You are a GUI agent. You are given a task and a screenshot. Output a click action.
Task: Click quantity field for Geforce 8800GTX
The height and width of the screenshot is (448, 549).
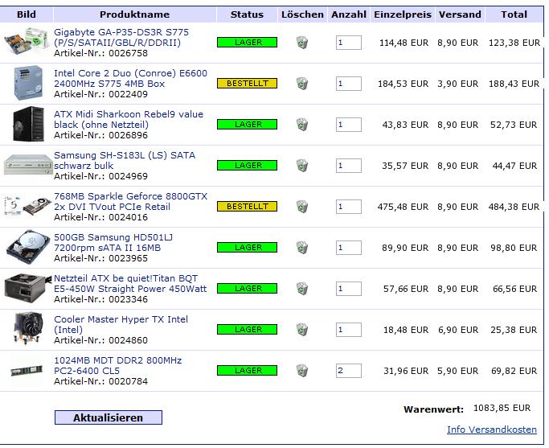click(348, 207)
